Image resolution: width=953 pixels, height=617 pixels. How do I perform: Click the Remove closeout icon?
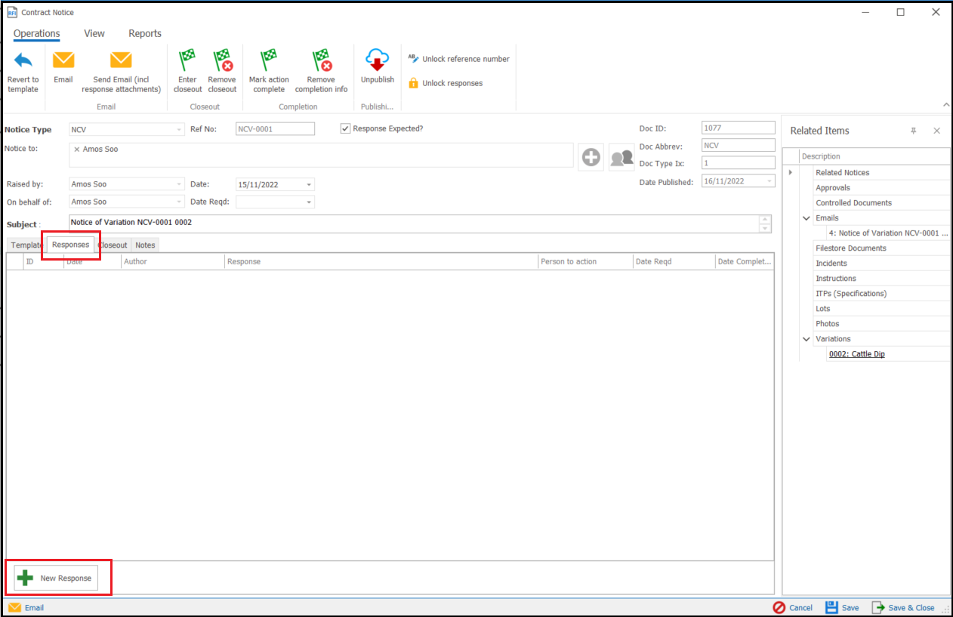[222, 60]
